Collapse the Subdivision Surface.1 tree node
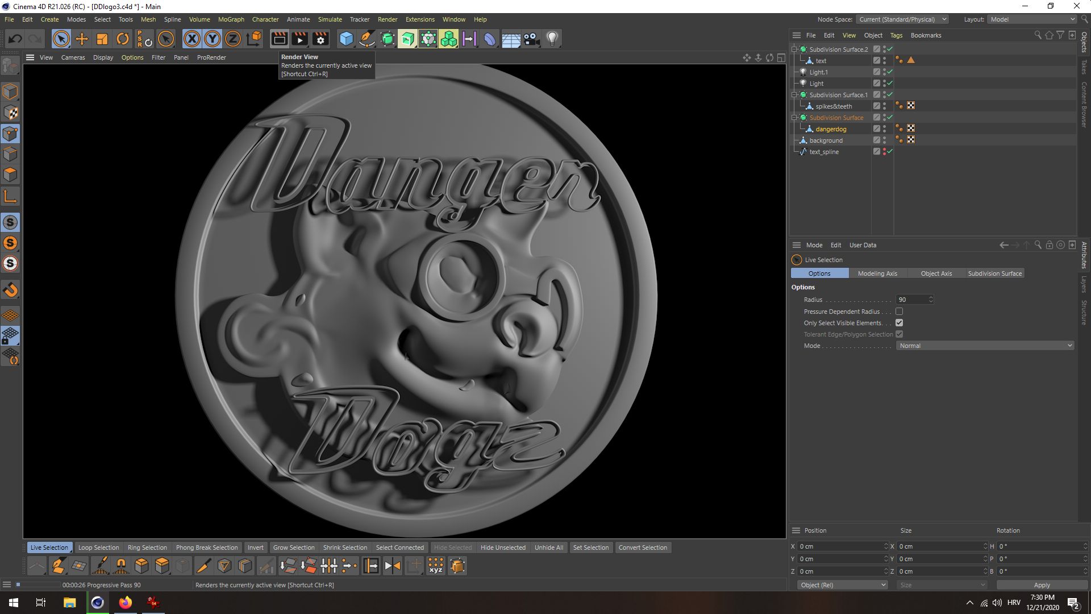The height and width of the screenshot is (614, 1091). 794,95
